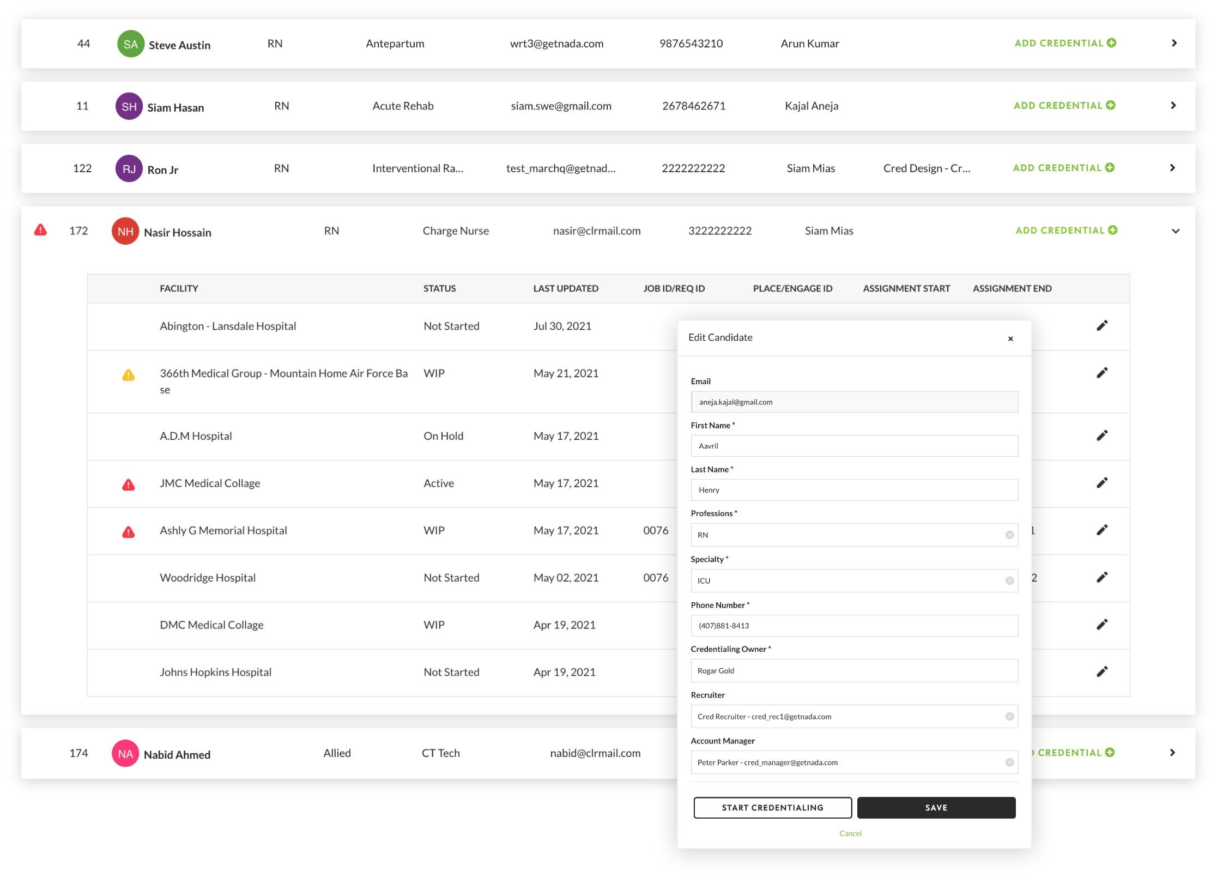Click edit pencil for A.D.M Hospital row

point(1102,435)
